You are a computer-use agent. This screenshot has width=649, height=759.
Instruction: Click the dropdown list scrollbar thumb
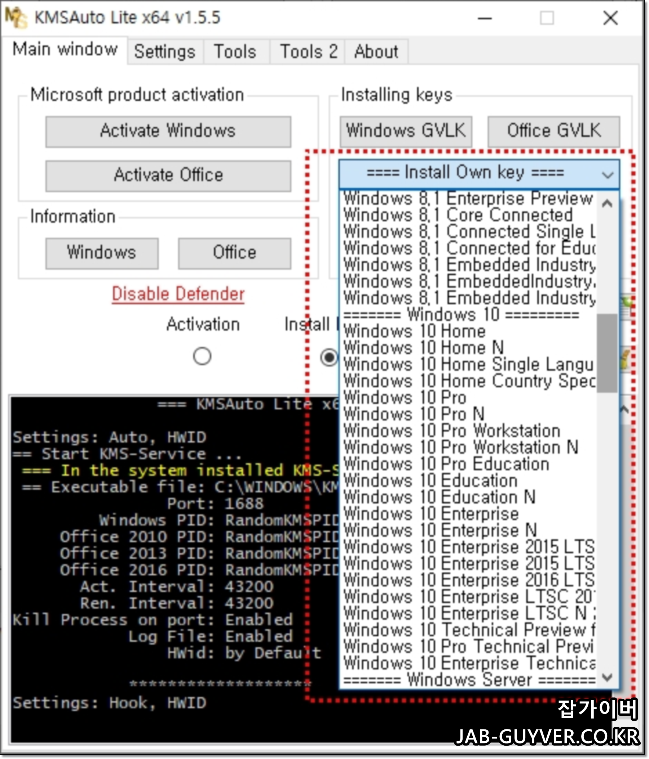607,353
